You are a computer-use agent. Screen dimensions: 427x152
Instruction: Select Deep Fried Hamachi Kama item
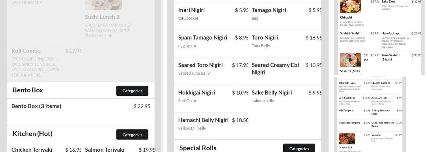click(382, 124)
